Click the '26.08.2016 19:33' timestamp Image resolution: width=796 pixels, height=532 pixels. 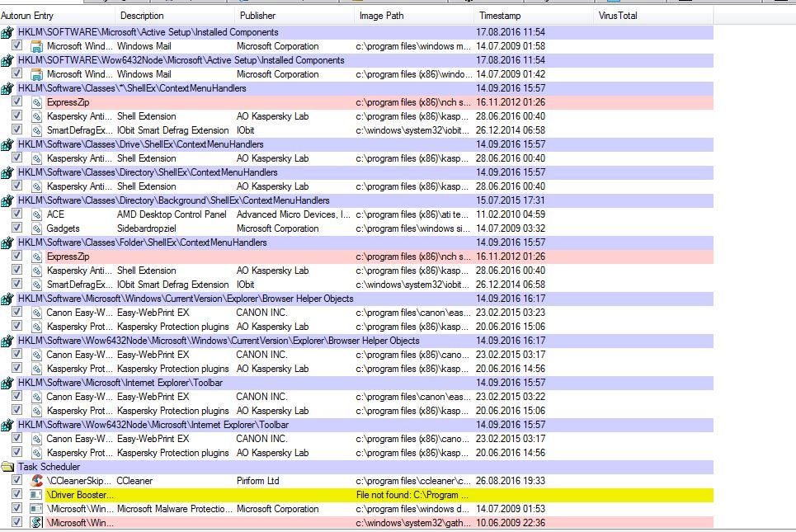click(511, 481)
